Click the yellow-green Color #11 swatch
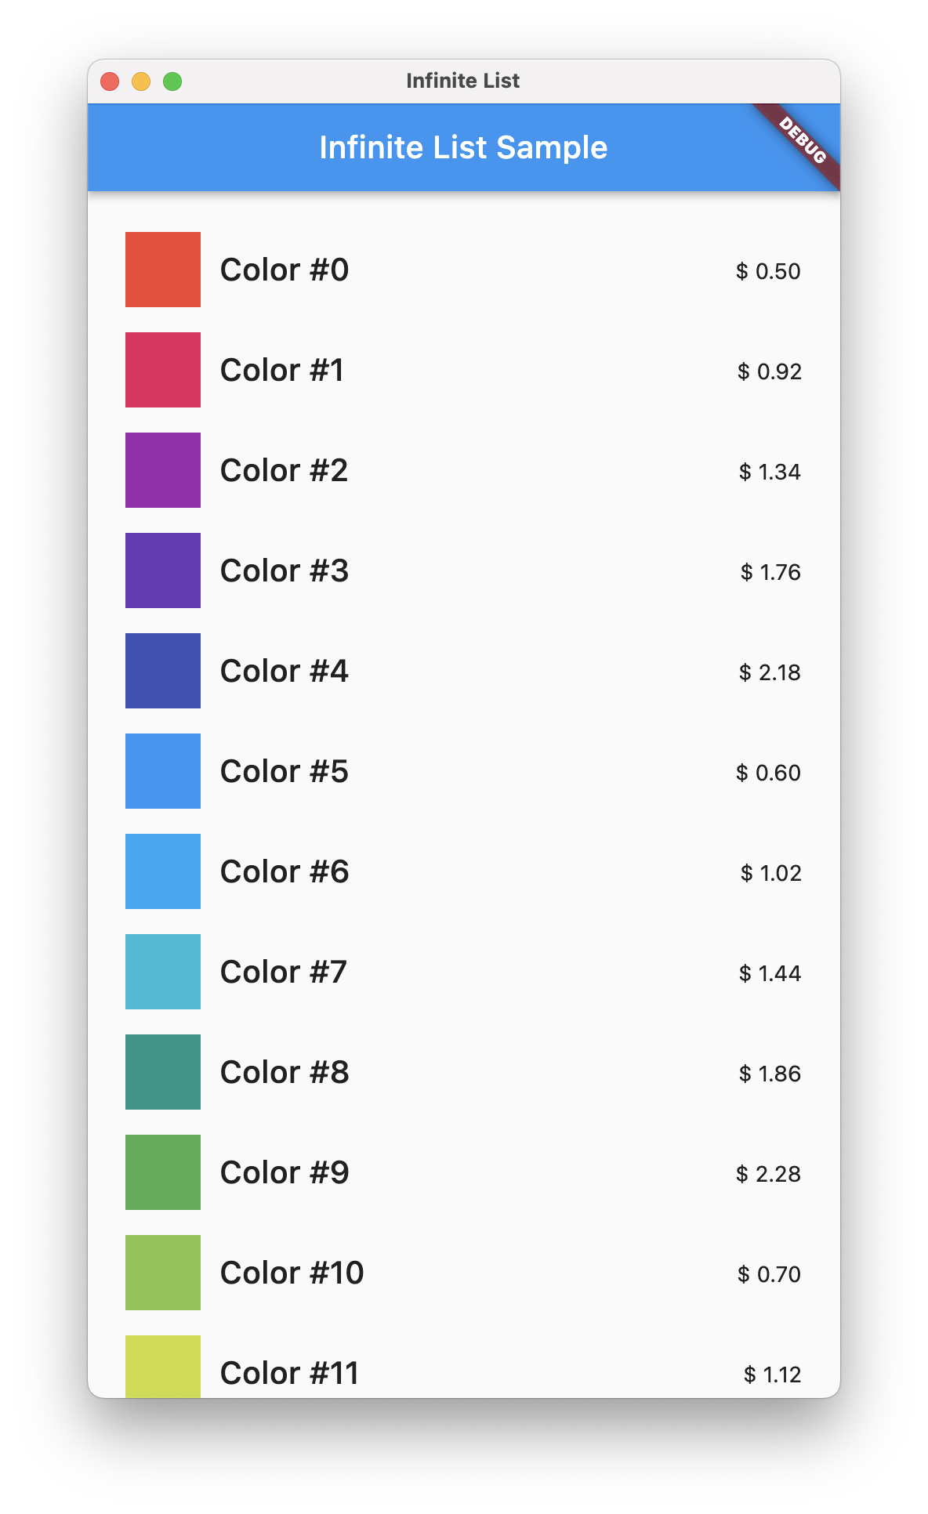This screenshot has height=1514, width=928. [162, 1367]
